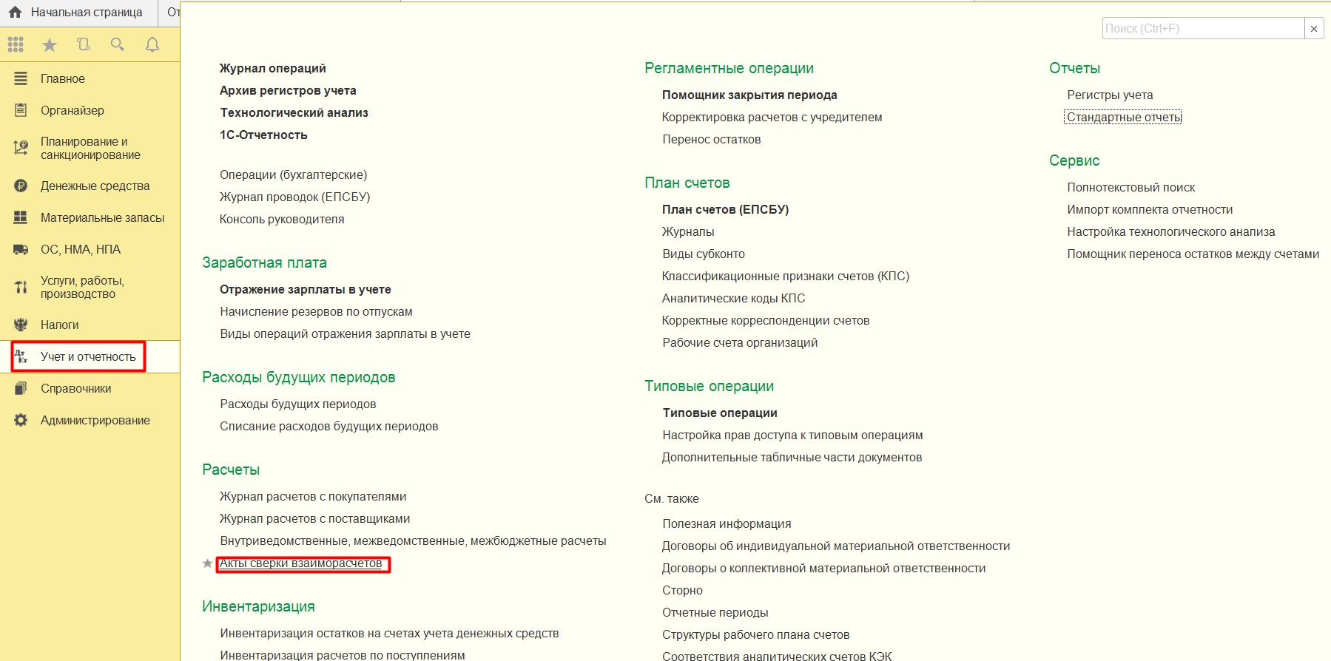The height and width of the screenshot is (661, 1331).
Task: Click the Справочники book icon
Action: pos(21,388)
